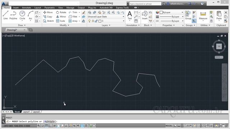Click the [-] viewport controls label
Viewport: 230px width, 129px height.
click(4, 36)
